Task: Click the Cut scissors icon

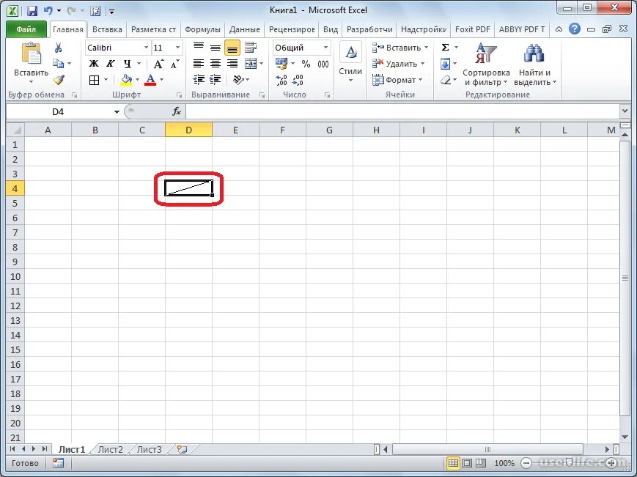Action: pyautogui.click(x=58, y=48)
